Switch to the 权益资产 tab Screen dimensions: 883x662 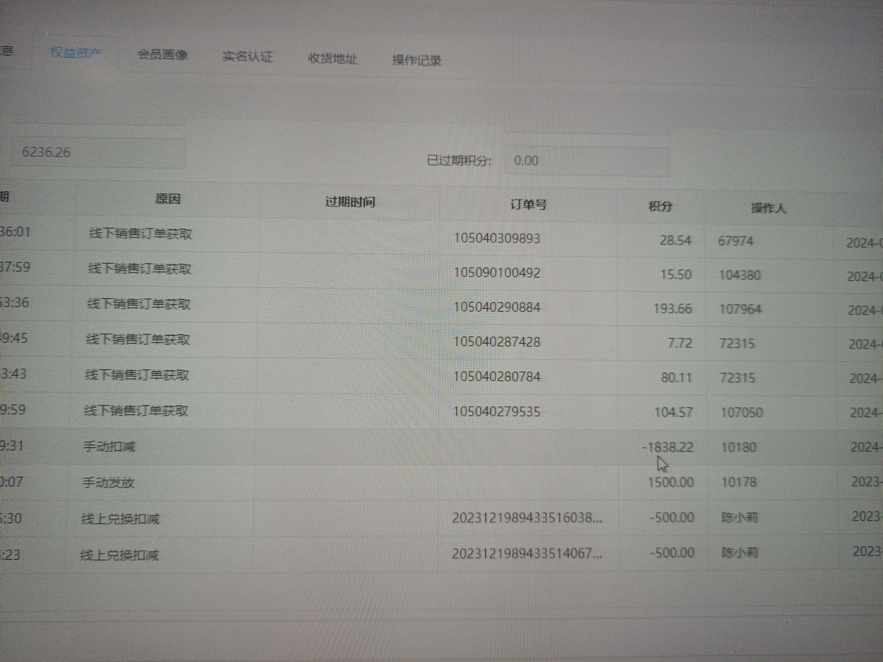(75, 53)
